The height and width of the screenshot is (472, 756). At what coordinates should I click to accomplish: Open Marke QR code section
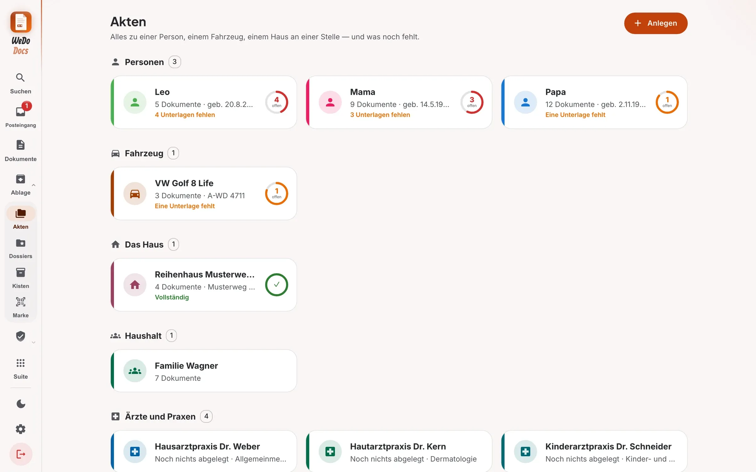coord(20,307)
